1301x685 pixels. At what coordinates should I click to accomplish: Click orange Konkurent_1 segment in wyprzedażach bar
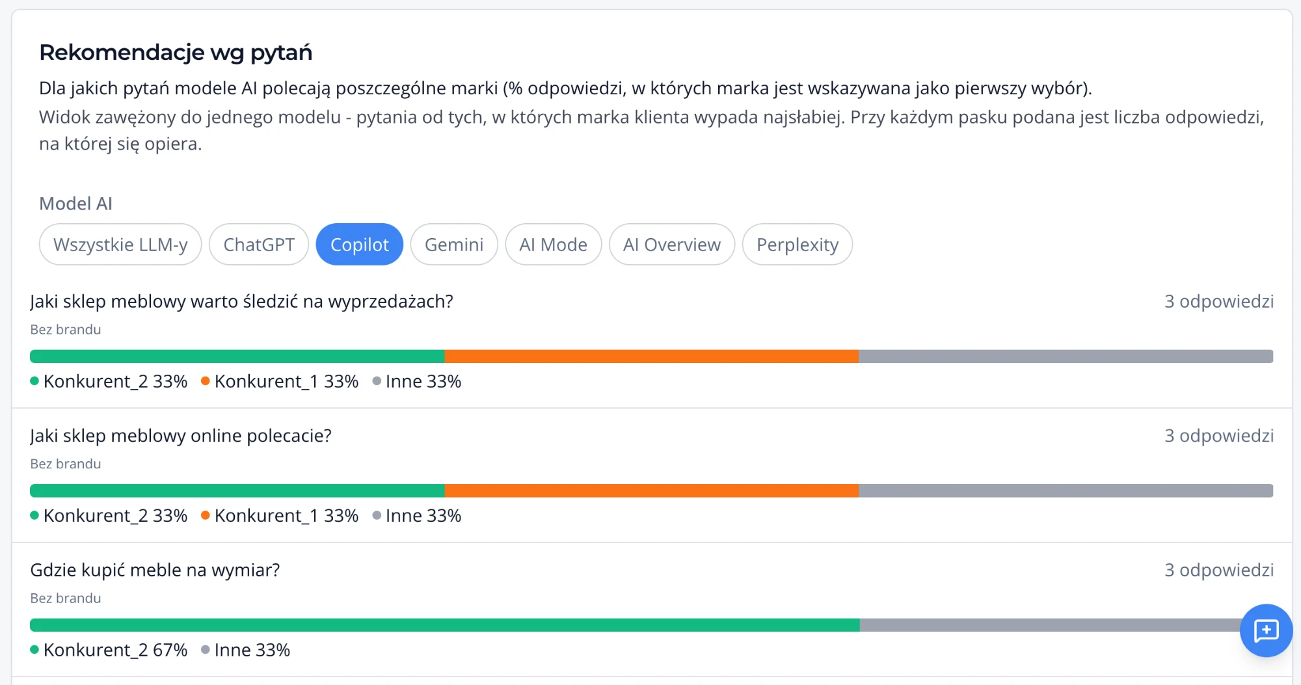click(x=652, y=356)
